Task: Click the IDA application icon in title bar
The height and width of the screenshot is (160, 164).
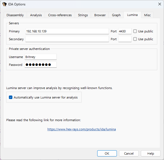Action: pos(5,4)
